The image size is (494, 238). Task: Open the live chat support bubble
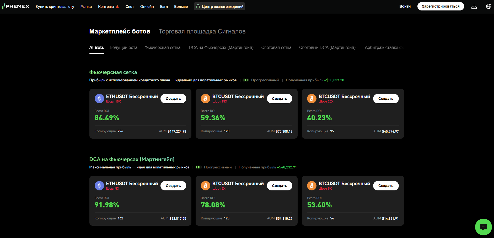coord(483,227)
